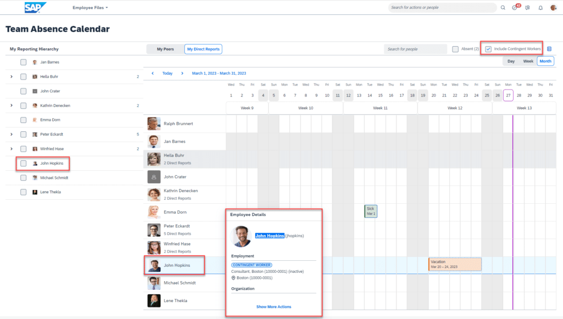Switch to the My Peers tab
The image size is (563, 319).
(x=165, y=49)
